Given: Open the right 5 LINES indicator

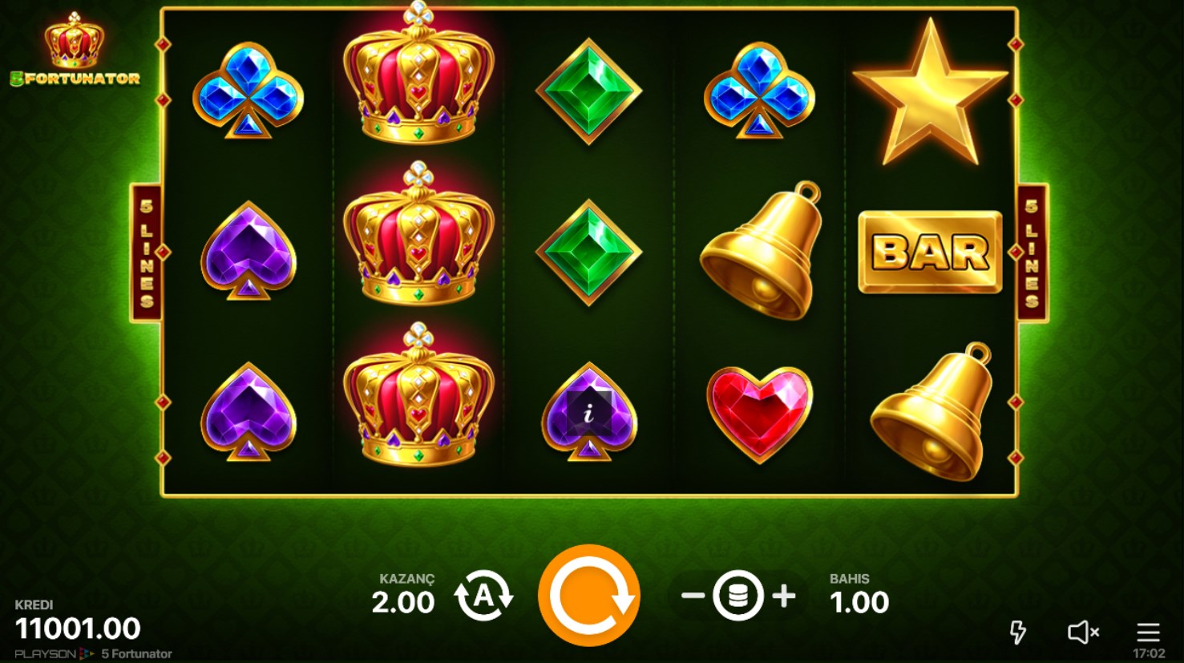Looking at the screenshot, I should pos(1032,253).
